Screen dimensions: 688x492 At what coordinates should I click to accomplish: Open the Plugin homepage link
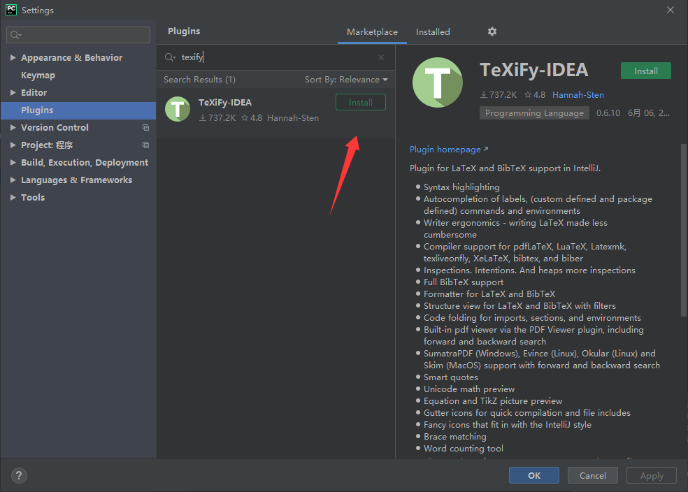pos(449,150)
